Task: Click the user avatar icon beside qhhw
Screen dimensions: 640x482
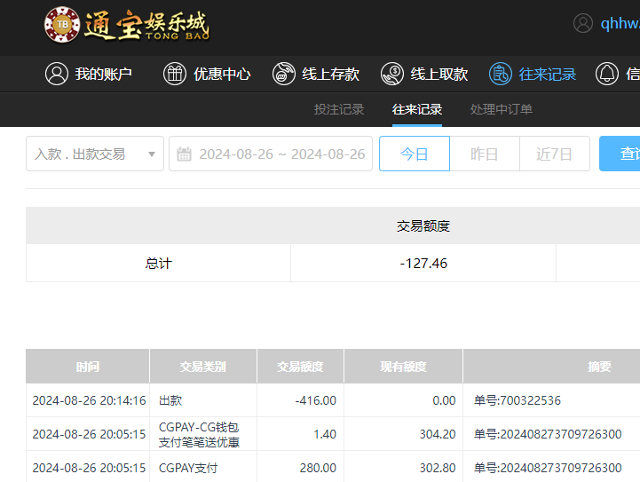Action: point(583,23)
